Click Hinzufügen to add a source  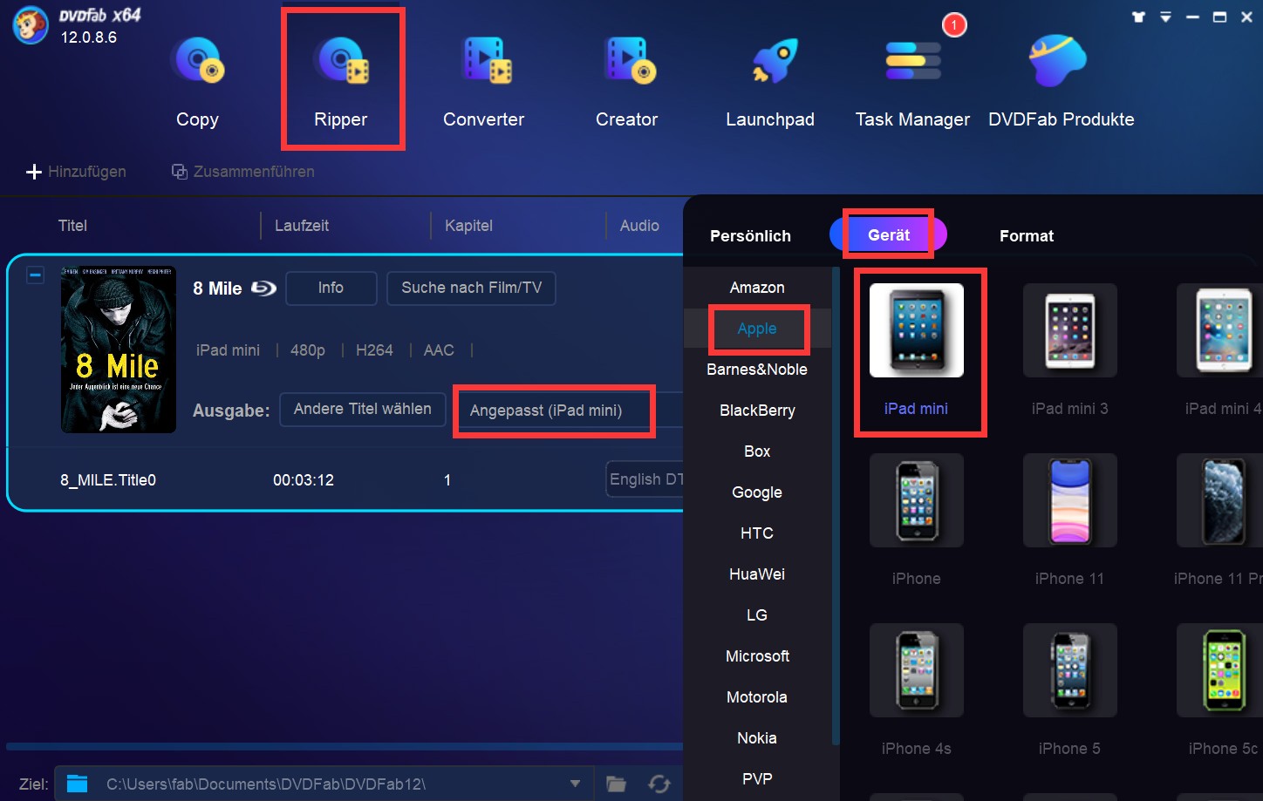(x=76, y=172)
